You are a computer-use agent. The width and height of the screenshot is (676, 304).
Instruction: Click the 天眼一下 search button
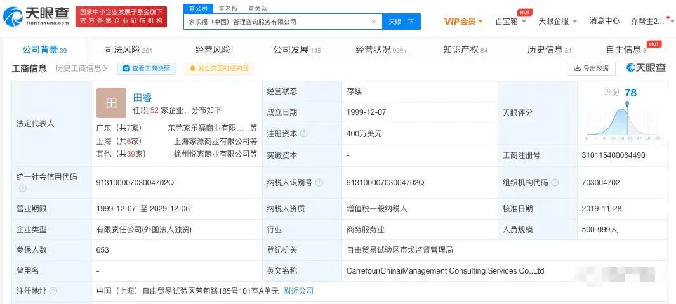click(401, 22)
